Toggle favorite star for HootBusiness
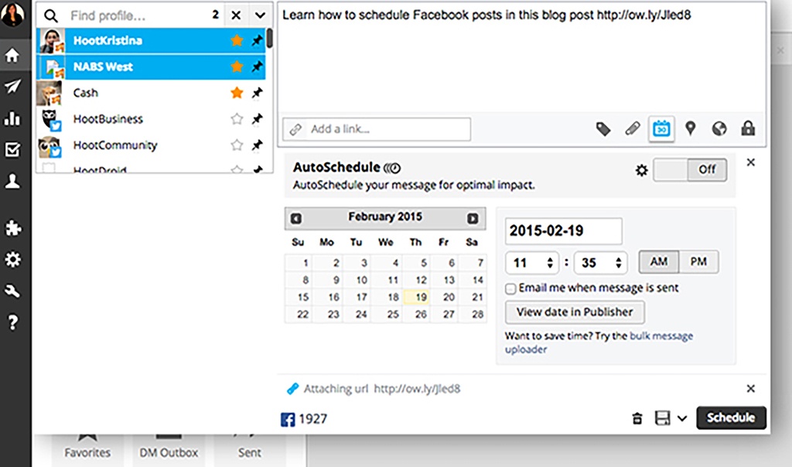 [x=237, y=118]
